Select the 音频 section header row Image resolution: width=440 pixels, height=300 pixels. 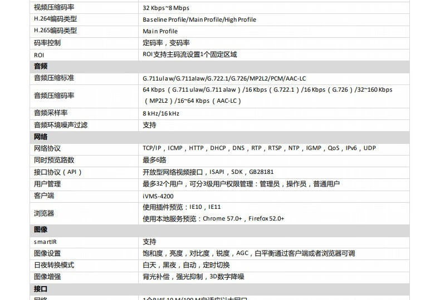[219, 67]
